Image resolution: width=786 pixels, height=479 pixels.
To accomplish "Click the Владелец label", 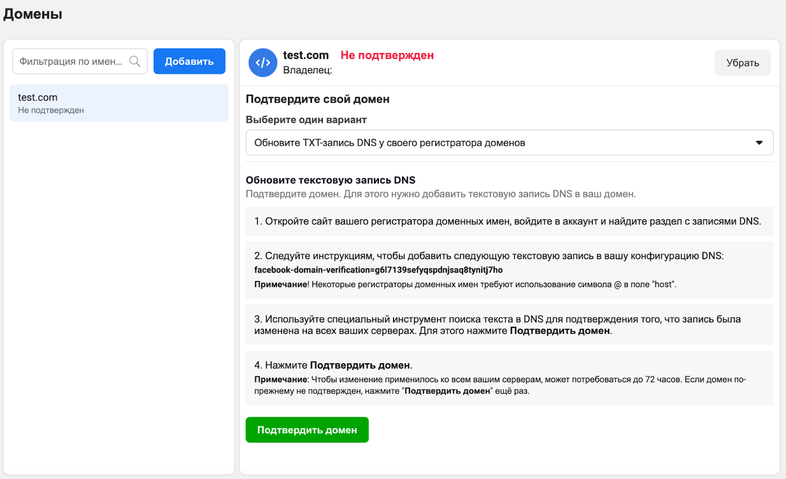I will (308, 70).
